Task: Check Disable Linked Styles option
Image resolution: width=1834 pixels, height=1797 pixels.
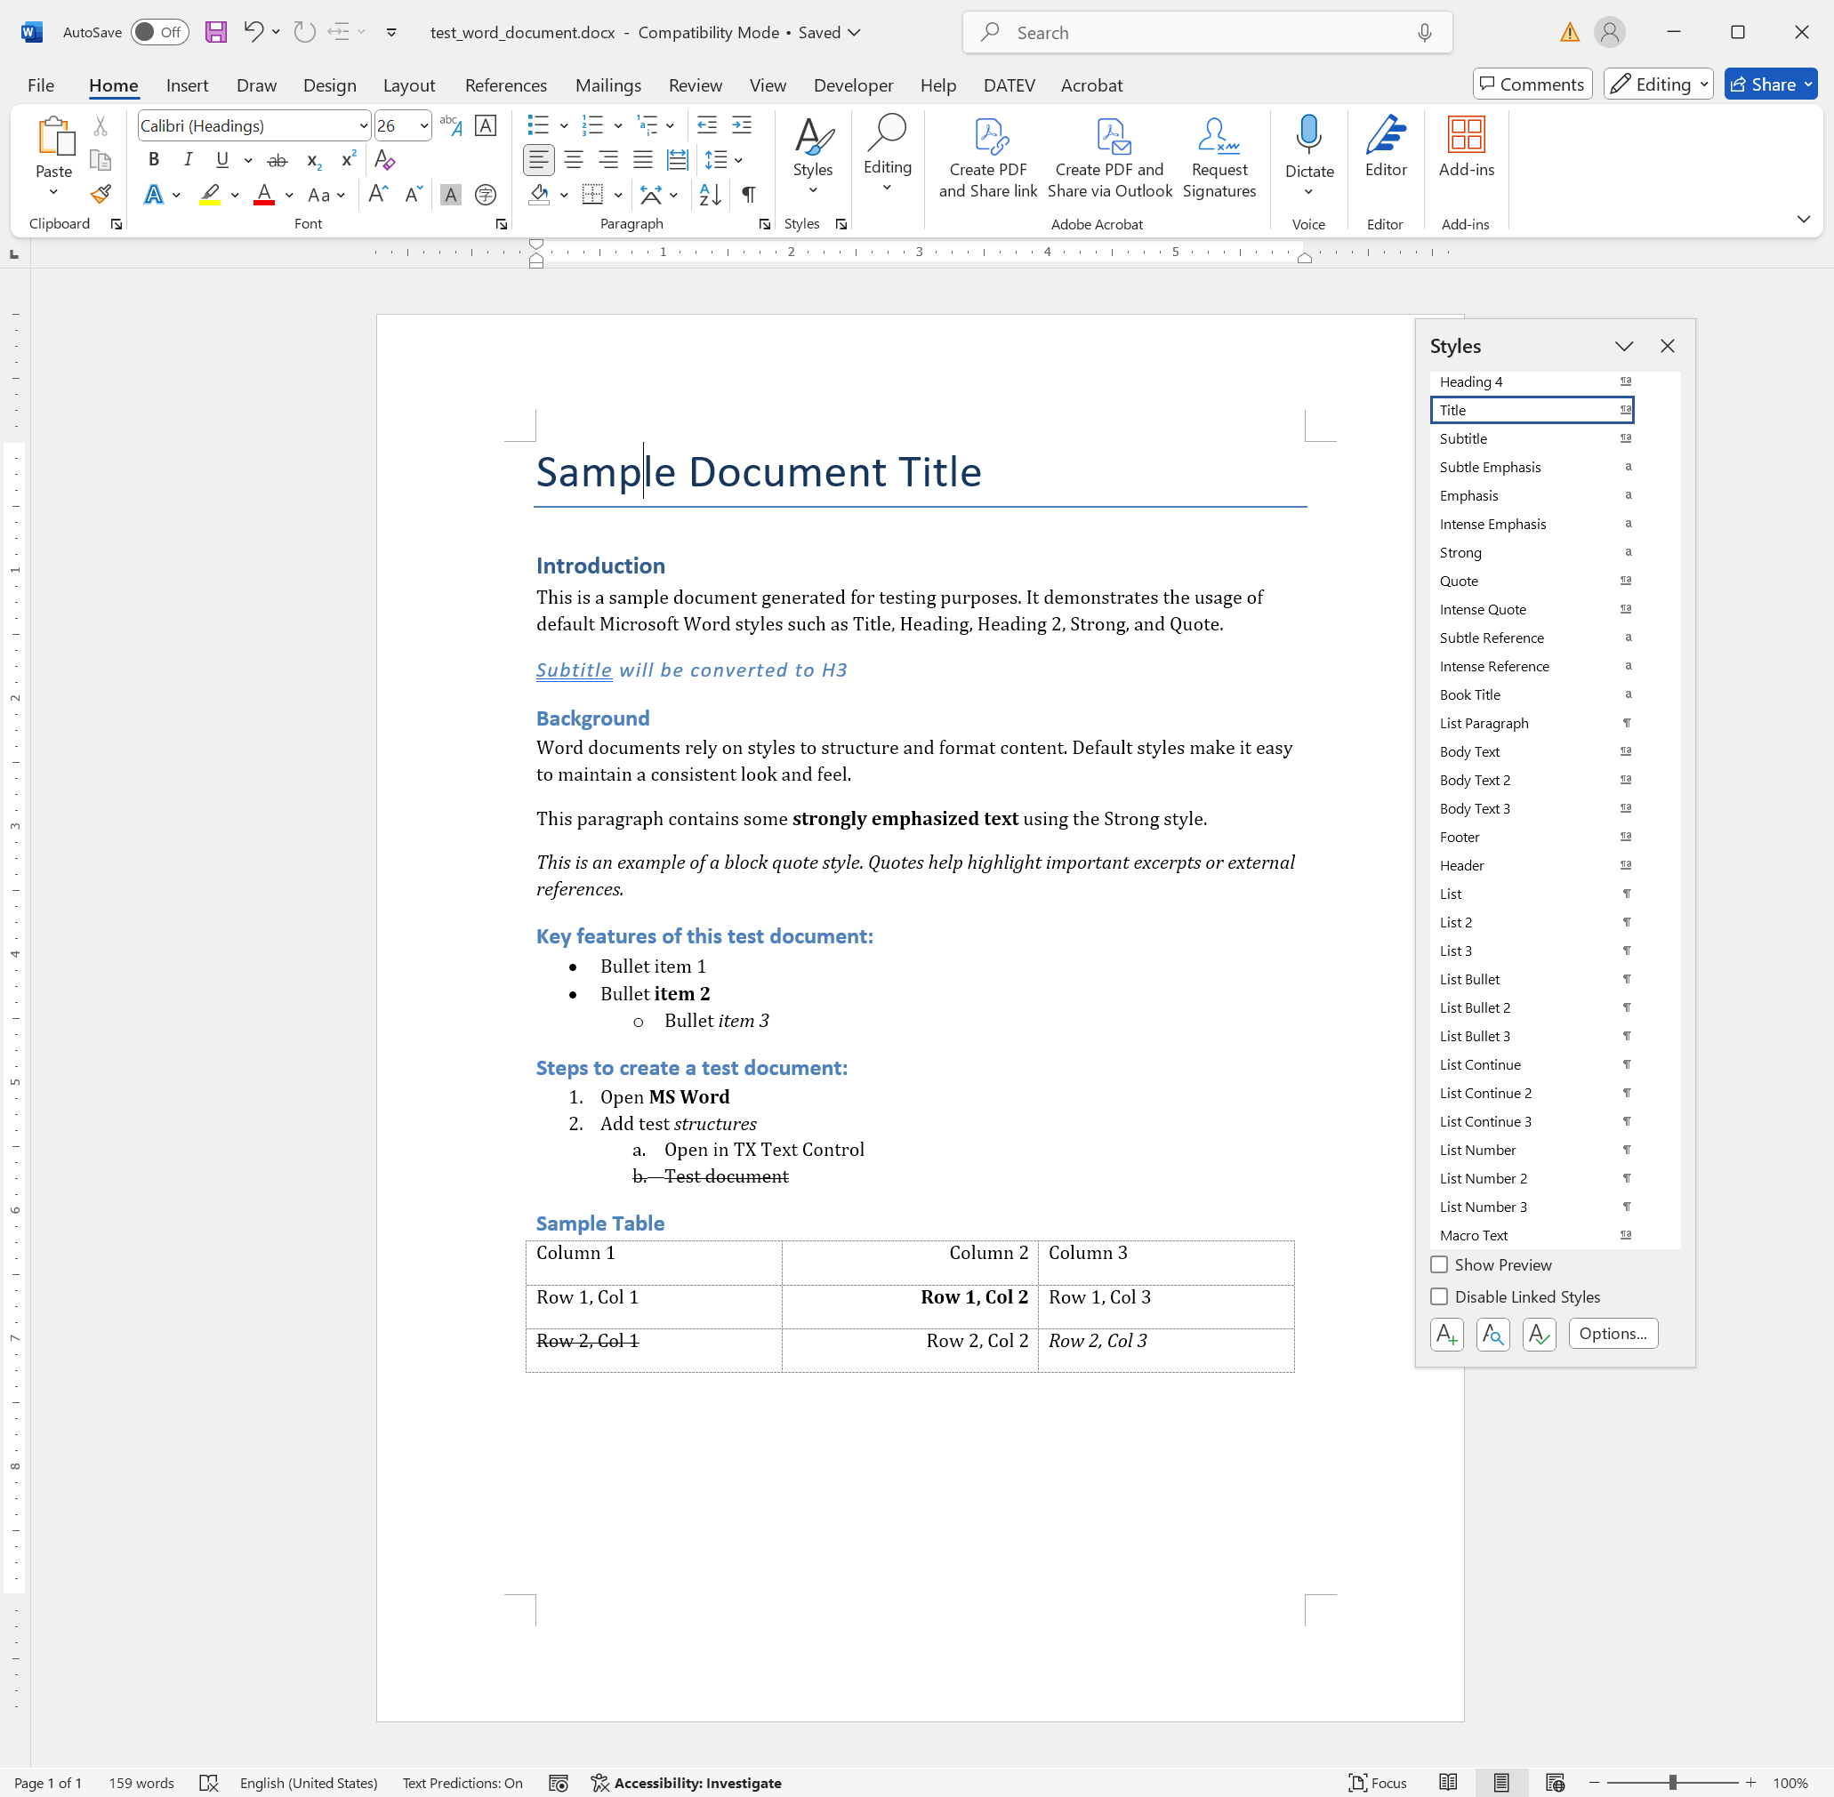Action: [1438, 1296]
